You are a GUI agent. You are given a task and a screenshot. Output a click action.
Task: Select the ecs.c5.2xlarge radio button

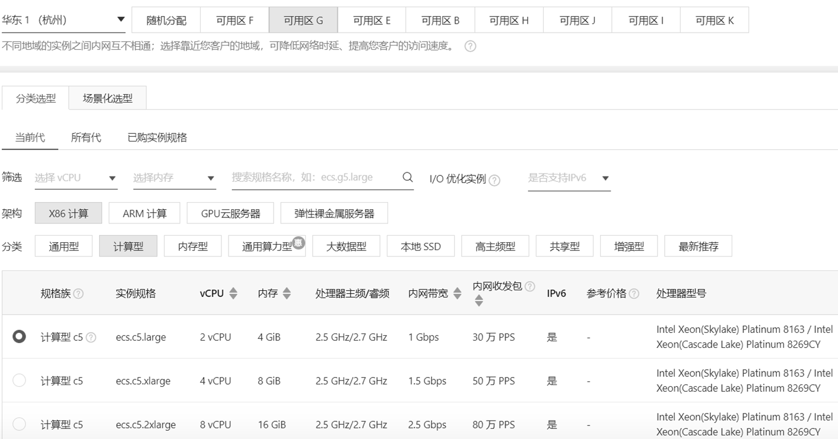[x=20, y=424]
